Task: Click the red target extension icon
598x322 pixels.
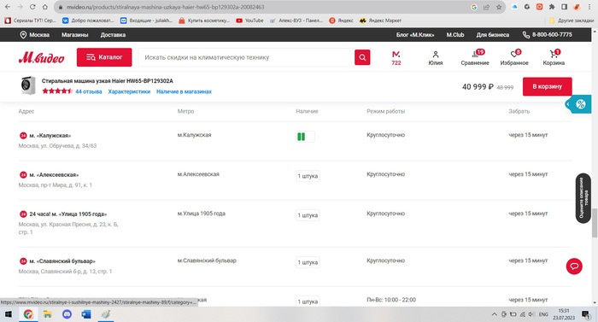Action: pyautogui.click(x=539, y=7)
